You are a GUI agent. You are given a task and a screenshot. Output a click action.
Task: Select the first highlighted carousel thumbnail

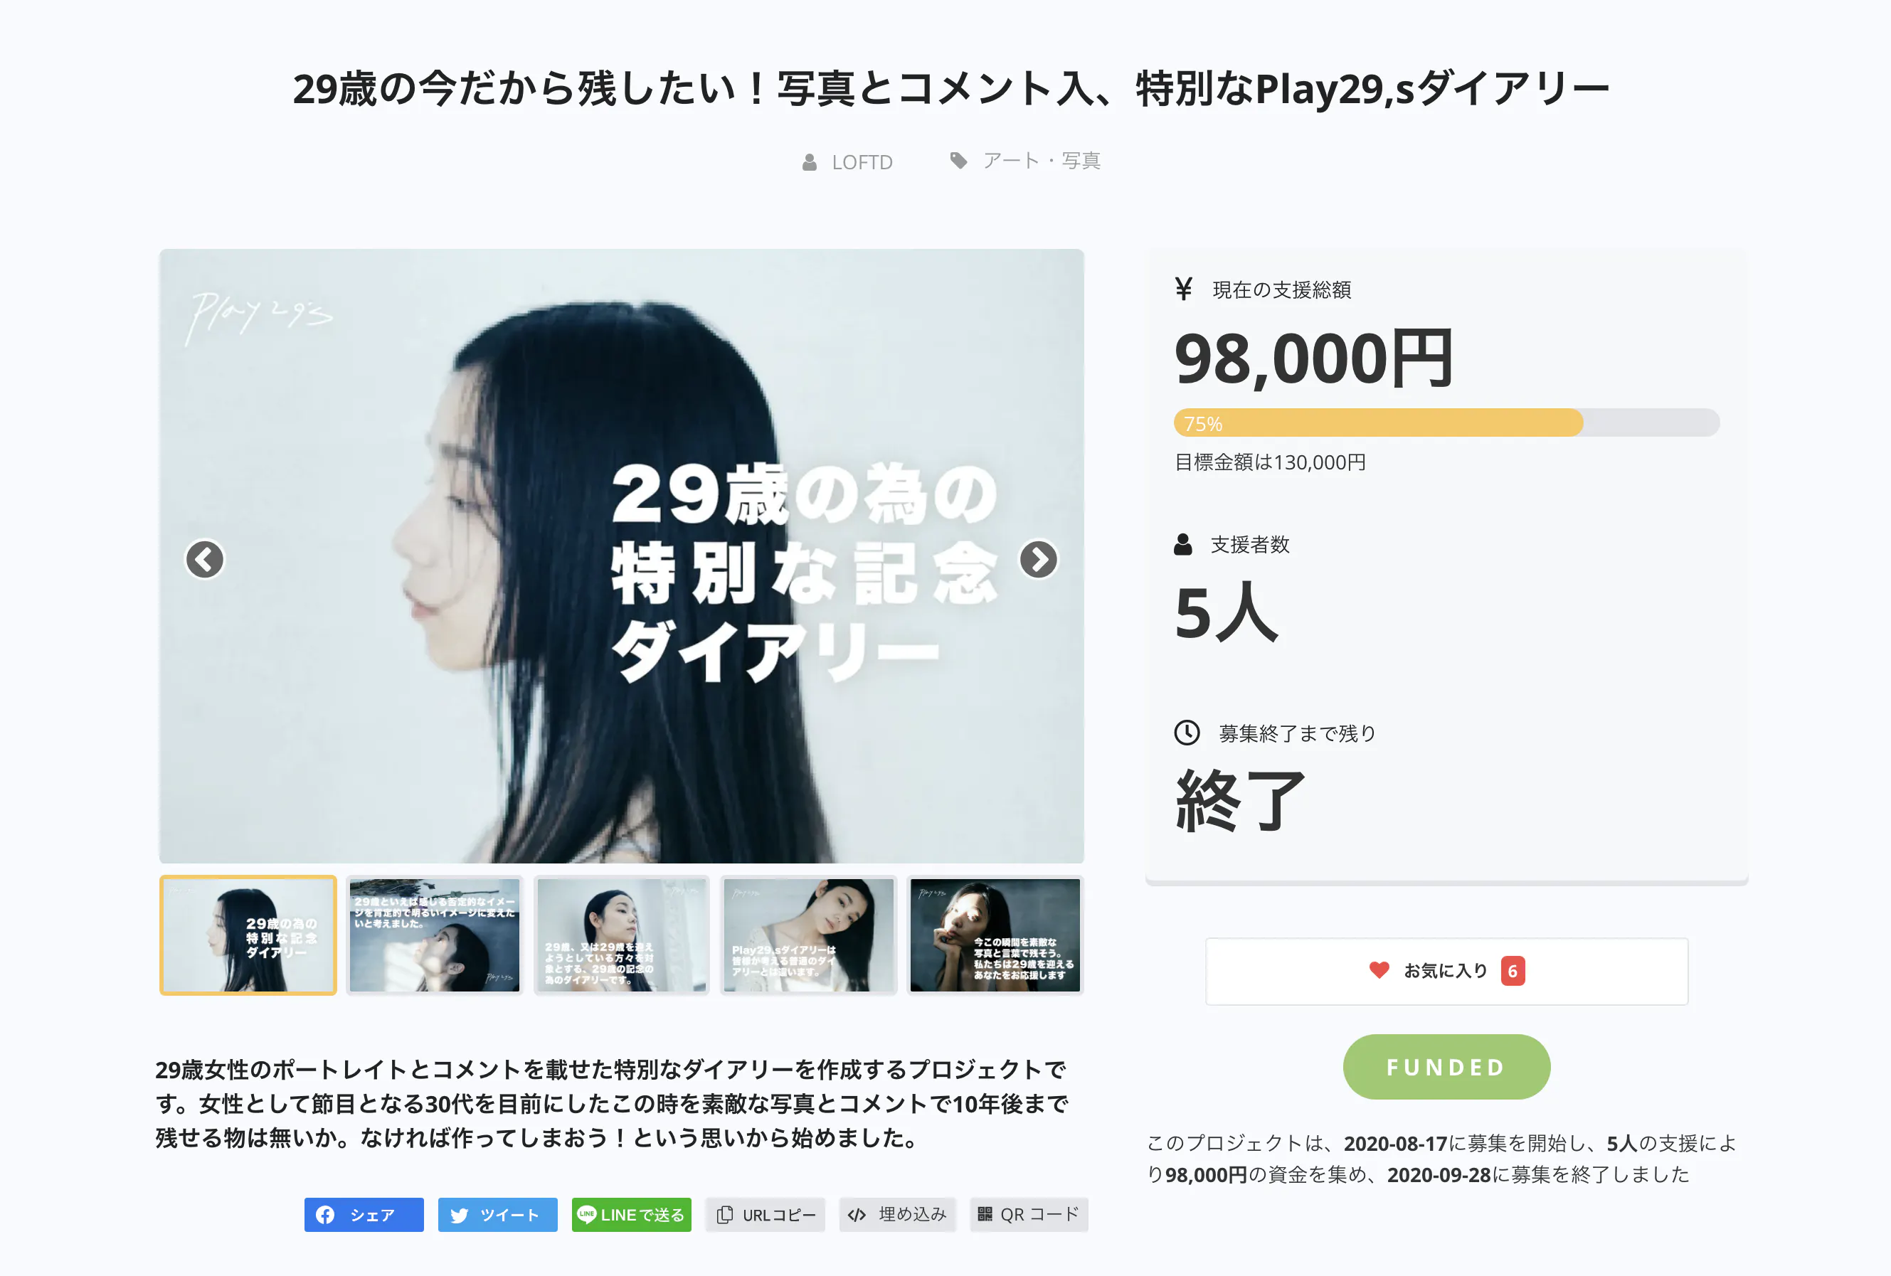248,935
